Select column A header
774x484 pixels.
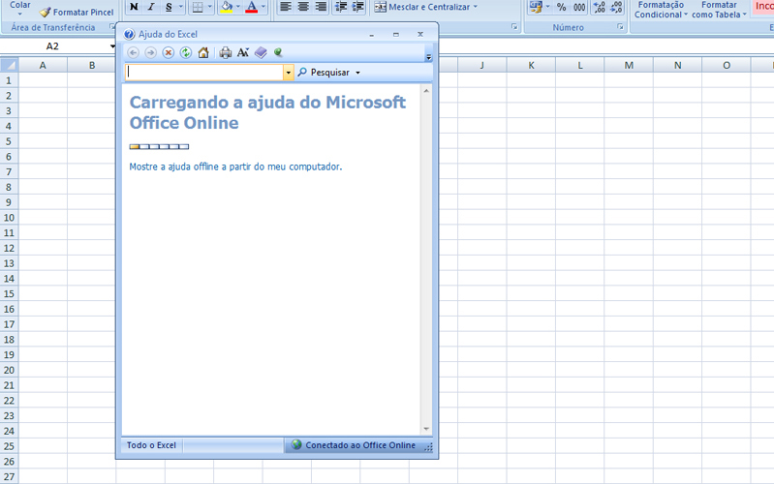43,65
